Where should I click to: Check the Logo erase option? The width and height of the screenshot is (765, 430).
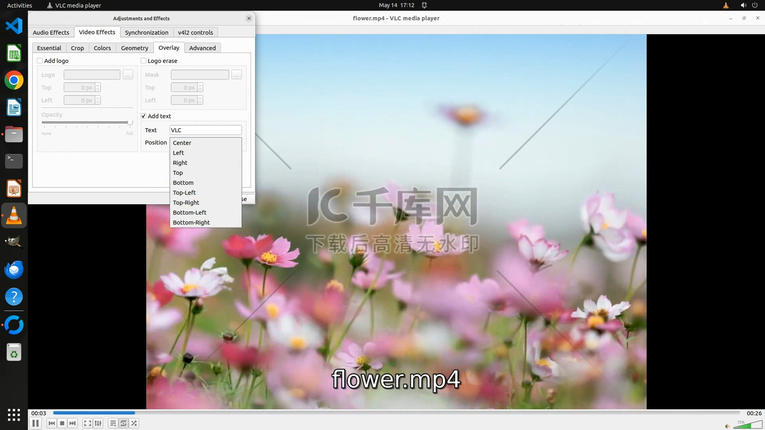click(x=143, y=61)
